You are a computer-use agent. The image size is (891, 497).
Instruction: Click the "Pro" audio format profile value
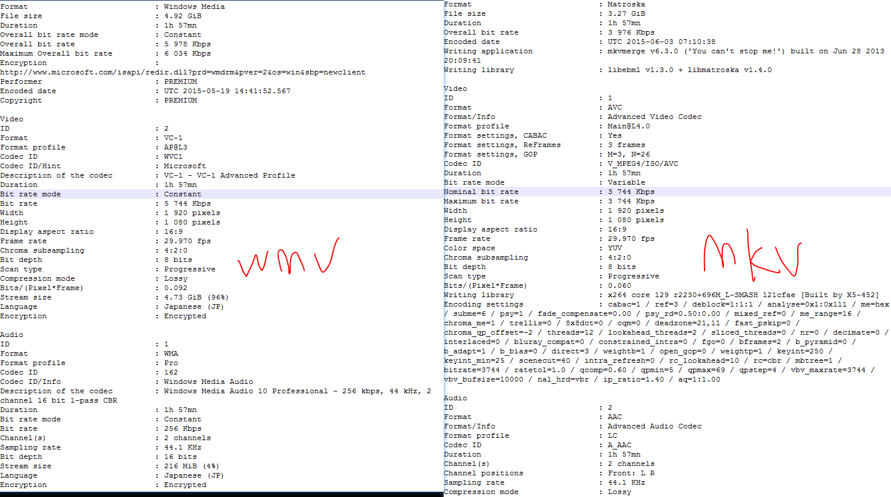click(171, 363)
